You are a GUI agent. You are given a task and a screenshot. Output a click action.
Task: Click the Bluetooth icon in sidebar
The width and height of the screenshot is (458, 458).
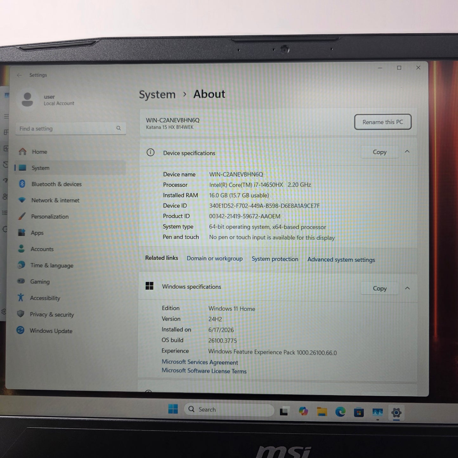click(x=22, y=184)
